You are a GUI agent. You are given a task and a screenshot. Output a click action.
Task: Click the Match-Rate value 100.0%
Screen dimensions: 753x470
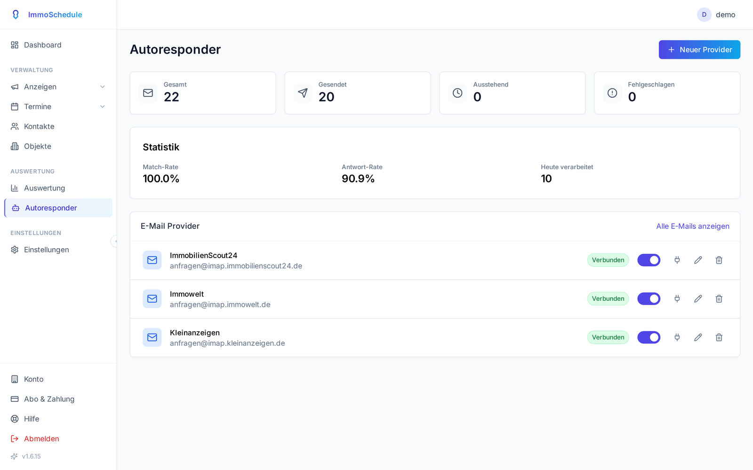coord(161,179)
